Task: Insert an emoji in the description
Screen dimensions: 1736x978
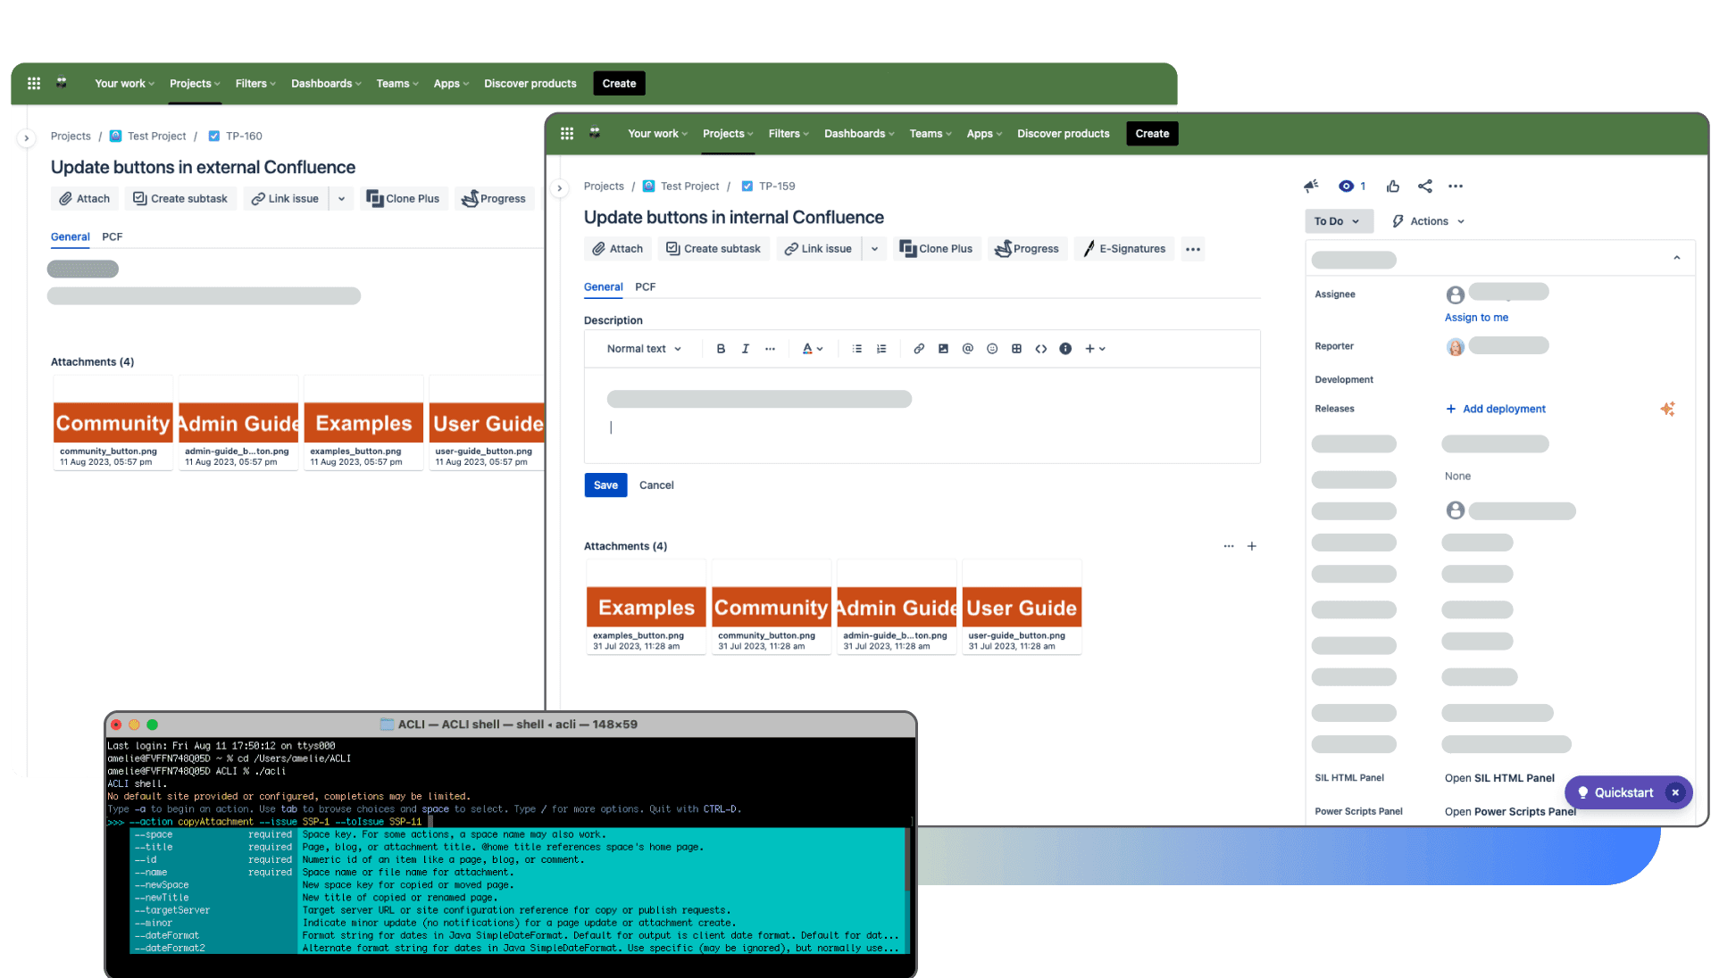Action: click(992, 348)
